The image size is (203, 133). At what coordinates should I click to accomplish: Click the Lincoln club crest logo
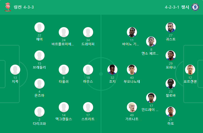(8, 7)
